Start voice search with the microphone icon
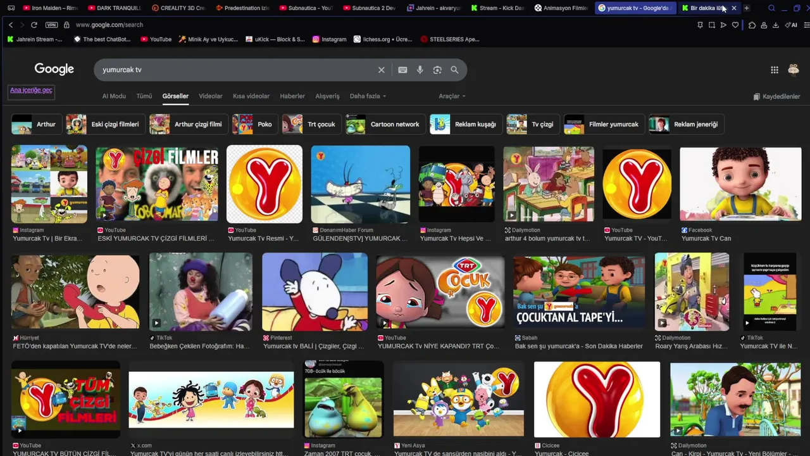Image resolution: width=810 pixels, height=456 pixels. (x=420, y=70)
